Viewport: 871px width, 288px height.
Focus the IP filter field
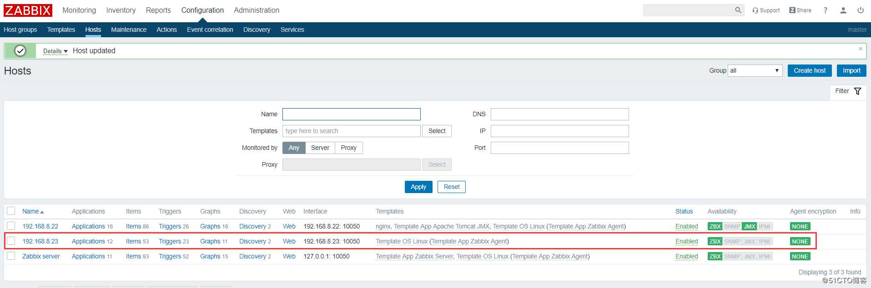coord(560,131)
